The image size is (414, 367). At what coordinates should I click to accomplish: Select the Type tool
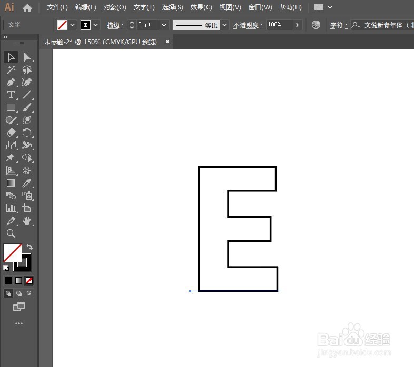click(11, 95)
